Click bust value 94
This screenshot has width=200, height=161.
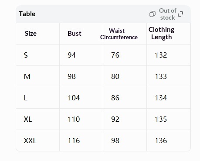coord(71,55)
